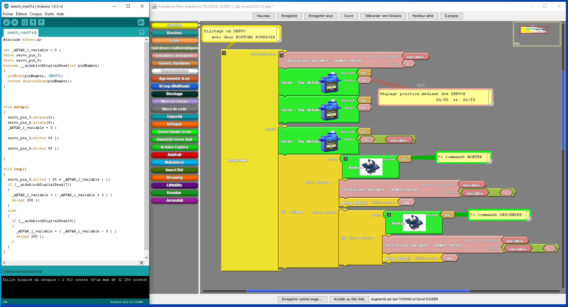Expand the Variables/constantes block drawer
568x307 pixels.
point(174,56)
